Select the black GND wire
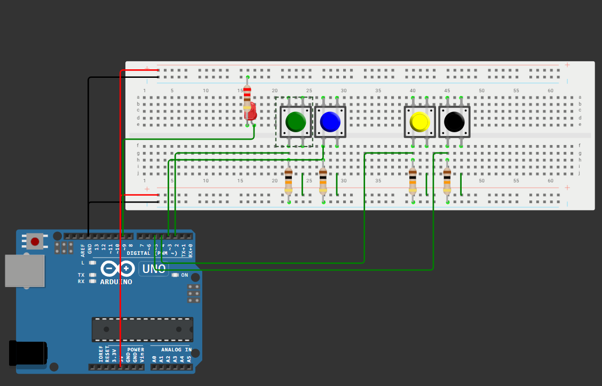Viewport: 602px width, 386px height. click(89, 154)
